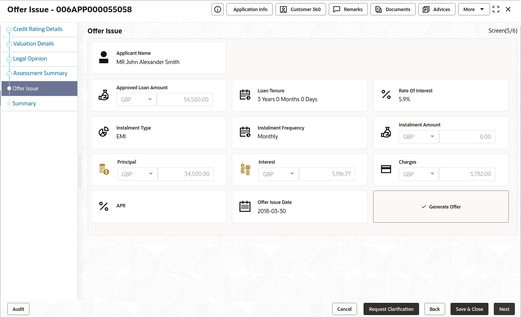Go Back to previous screen
Image resolution: width=521 pixels, height=317 pixels.
coord(435,309)
